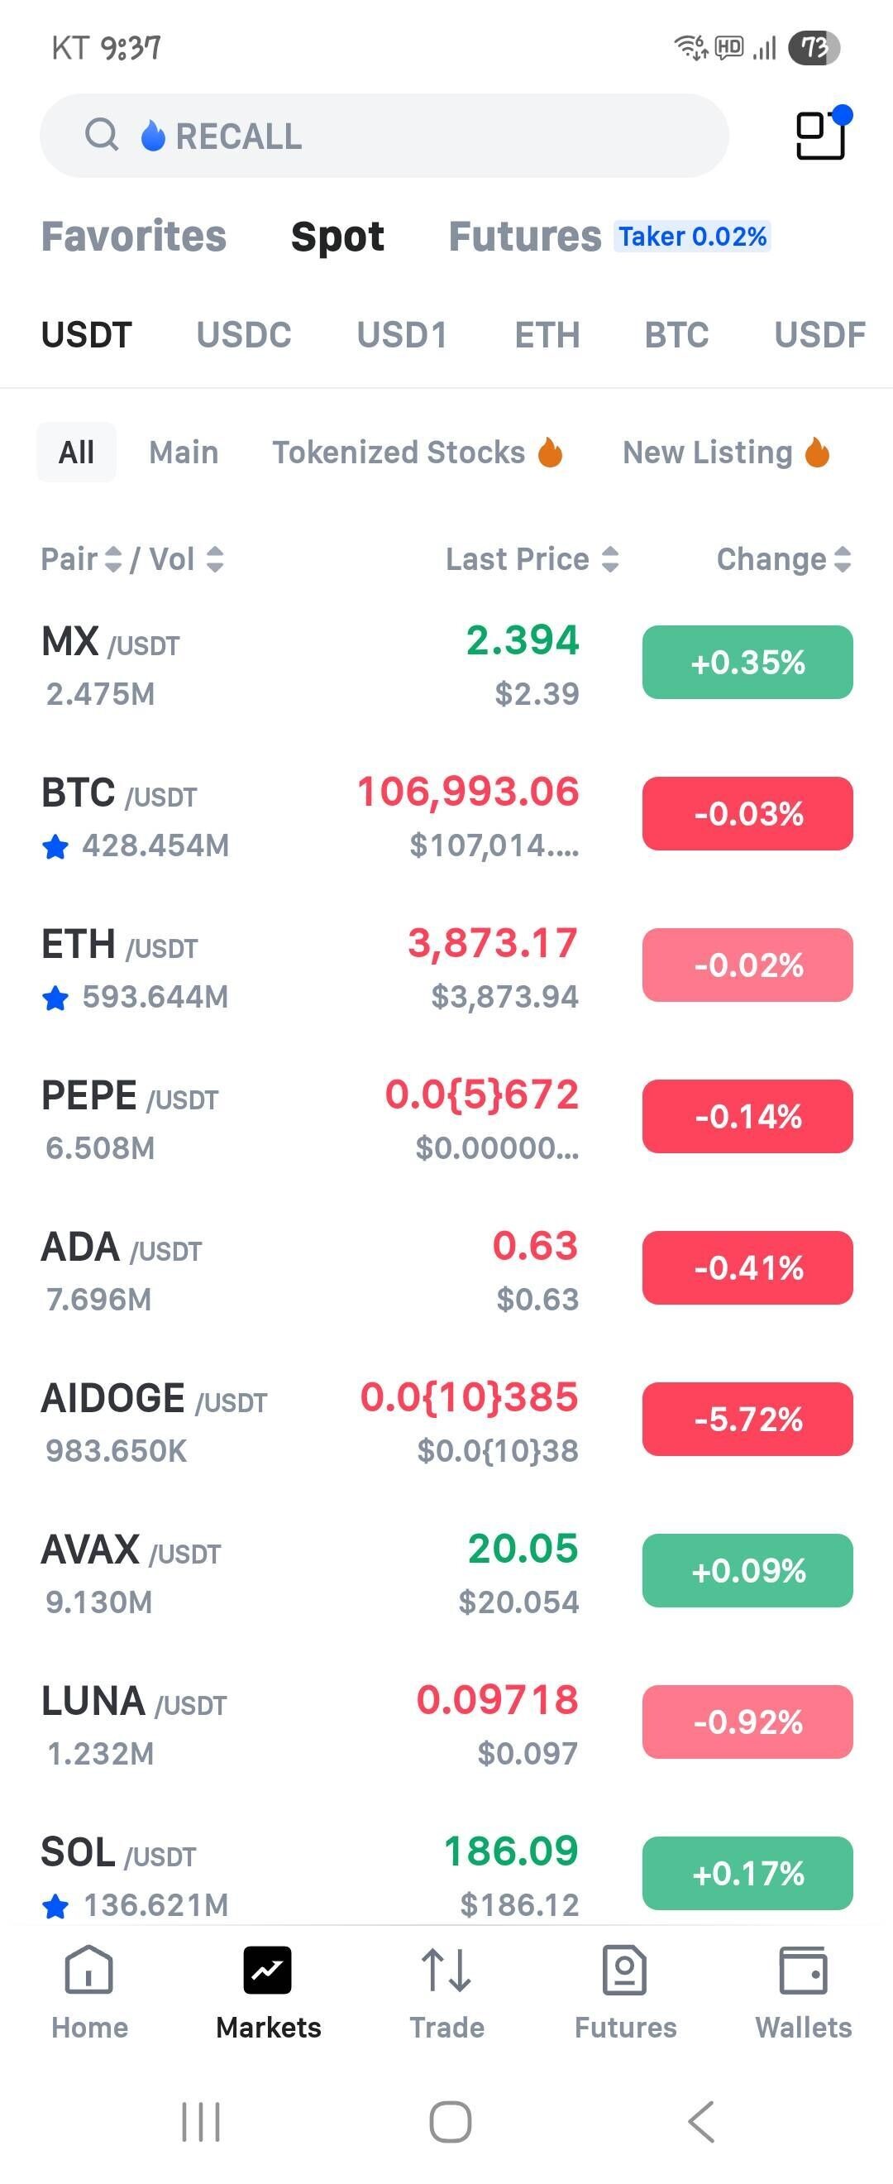893x2184 pixels.
Task: Open the Wallets icon
Action: (x=802, y=1970)
